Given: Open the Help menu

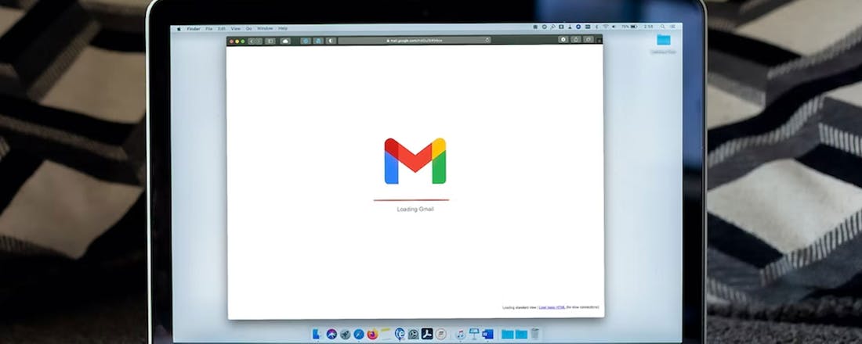Looking at the screenshot, I should coord(283,28).
